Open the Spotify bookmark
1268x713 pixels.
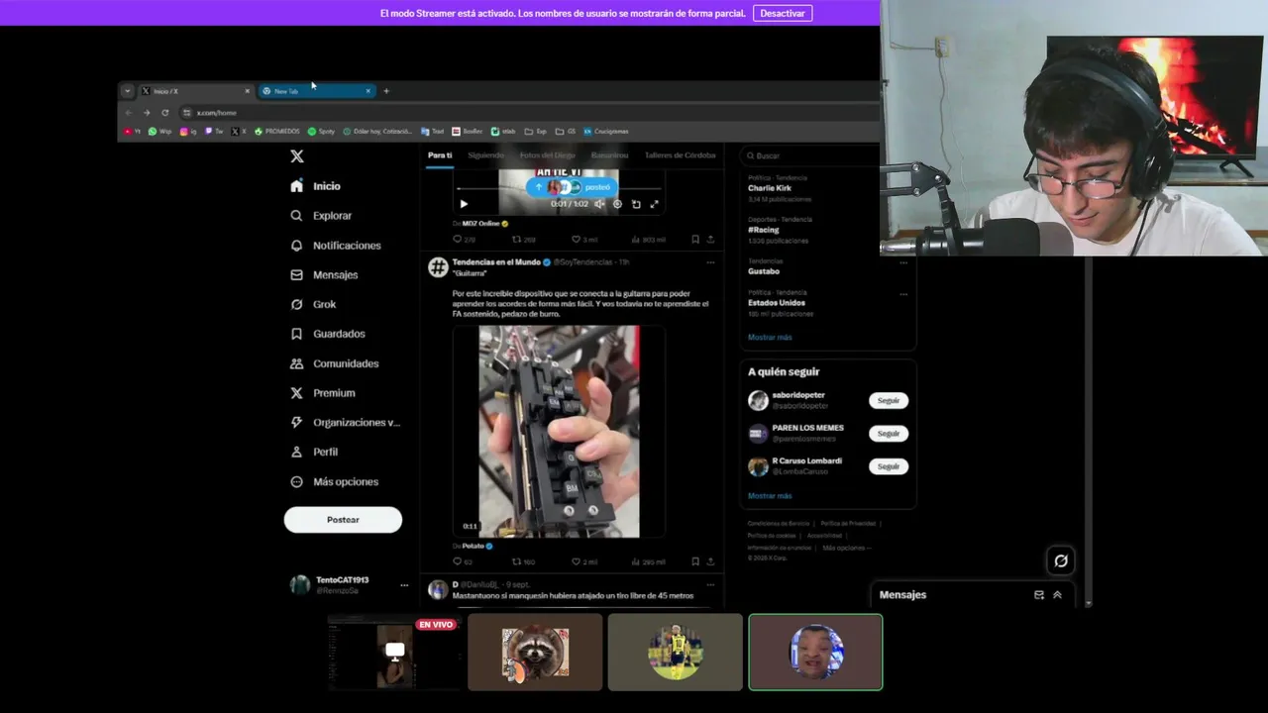321,132
